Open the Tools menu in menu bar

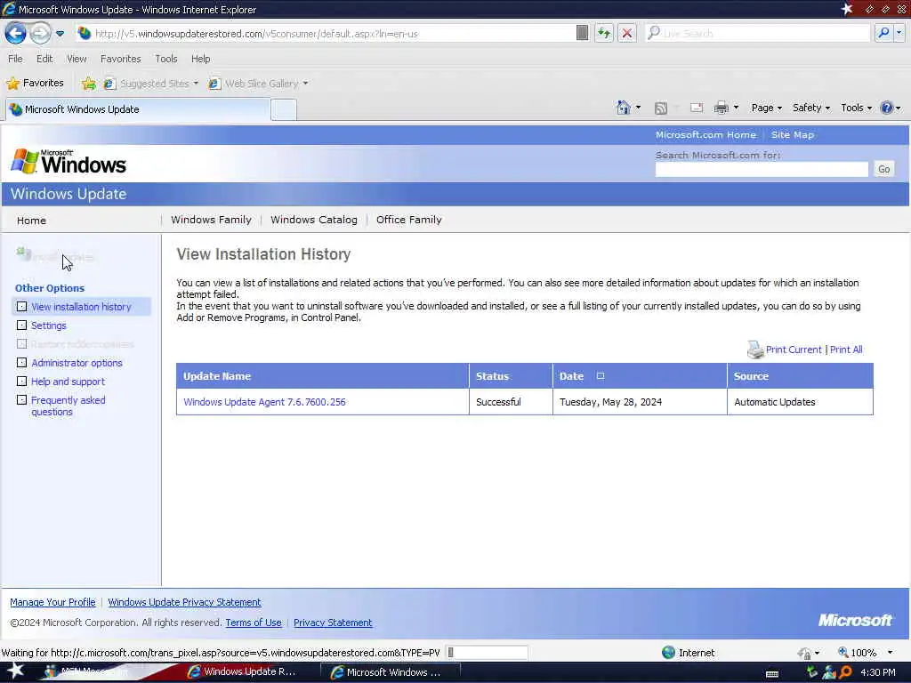166,59
